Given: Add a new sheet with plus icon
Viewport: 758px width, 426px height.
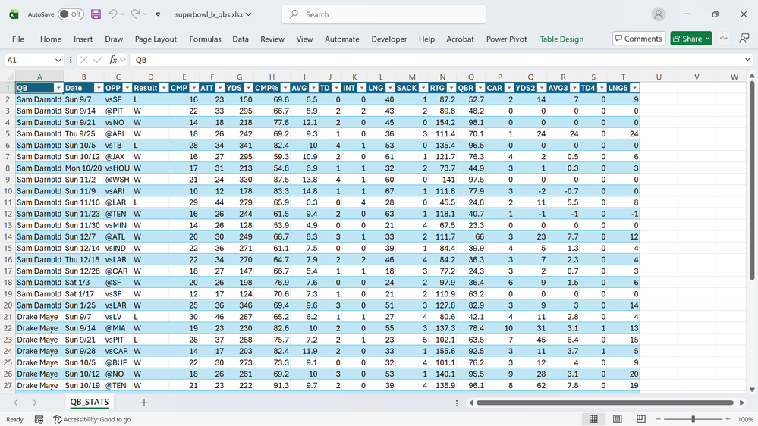Looking at the screenshot, I should click(143, 403).
